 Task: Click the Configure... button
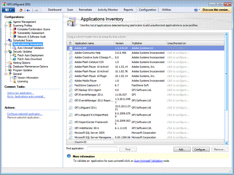[x=201, y=150]
